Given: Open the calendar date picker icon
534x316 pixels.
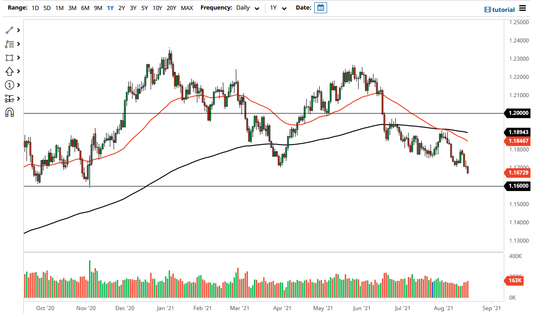Looking at the screenshot, I should pos(320,8).
